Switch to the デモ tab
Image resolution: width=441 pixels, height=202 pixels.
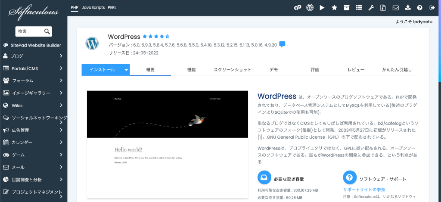pos(273,70)
